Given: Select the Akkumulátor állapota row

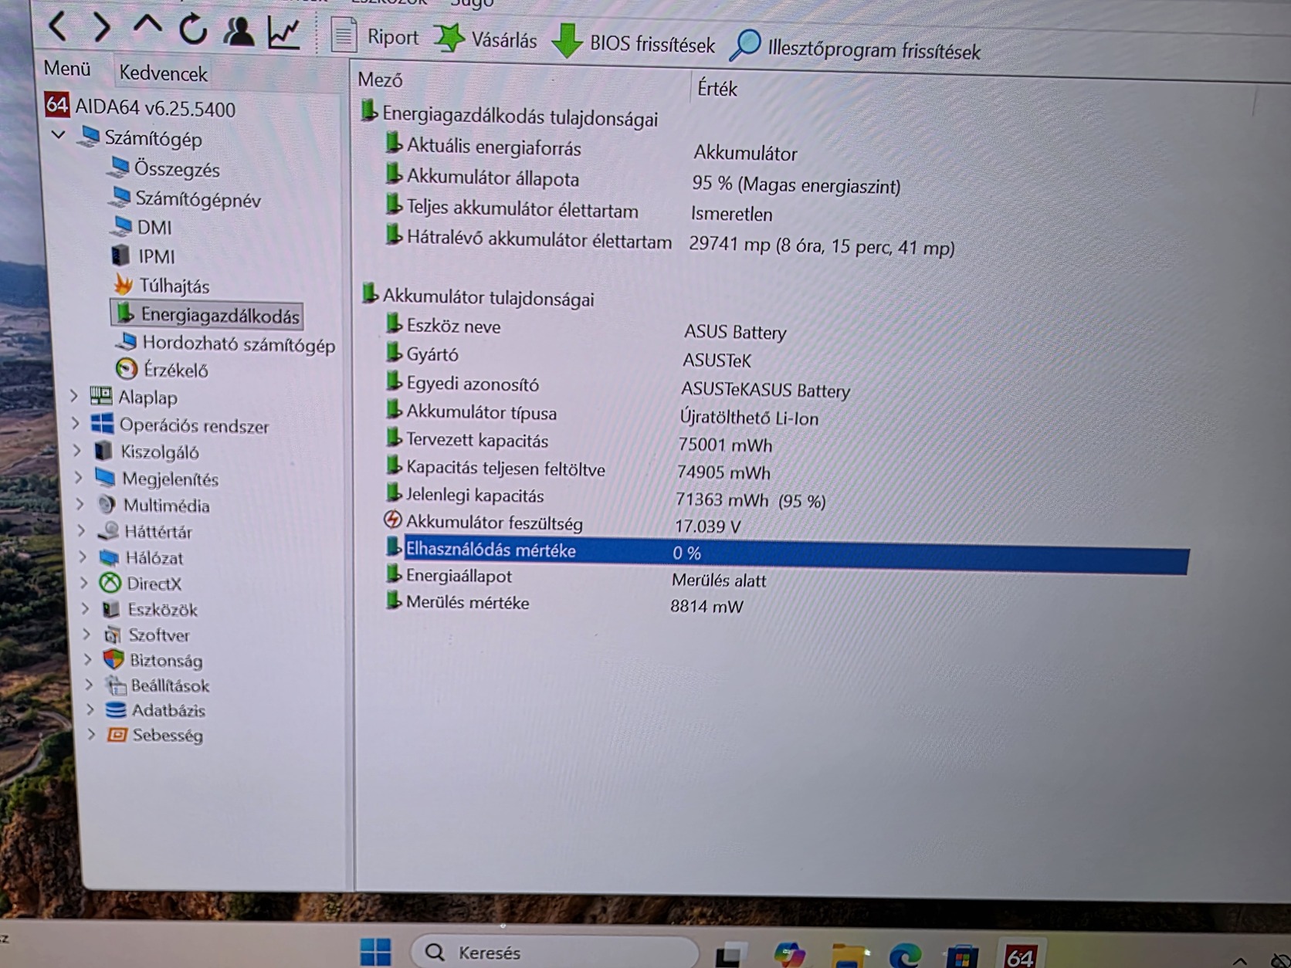Looking at the screenshot, I should tap(642, 181).
